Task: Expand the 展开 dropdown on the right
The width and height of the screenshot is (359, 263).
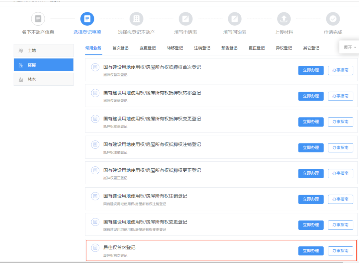Action: pos(349,47)
